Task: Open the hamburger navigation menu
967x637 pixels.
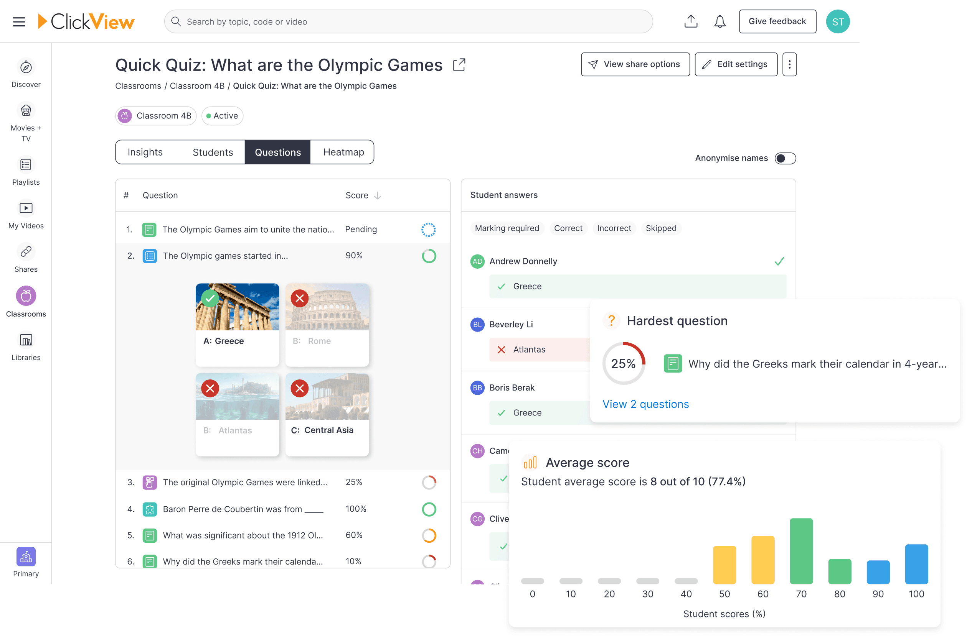Action: click(x=18, y=21)
